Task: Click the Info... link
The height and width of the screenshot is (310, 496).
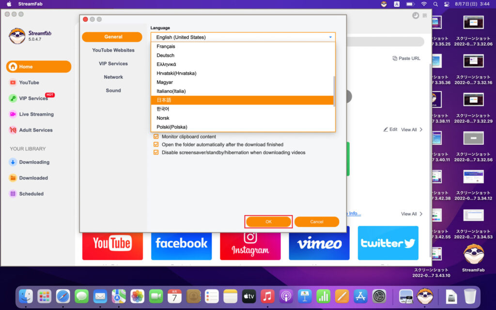Action: pyautogui.click(x=355, y=214)
